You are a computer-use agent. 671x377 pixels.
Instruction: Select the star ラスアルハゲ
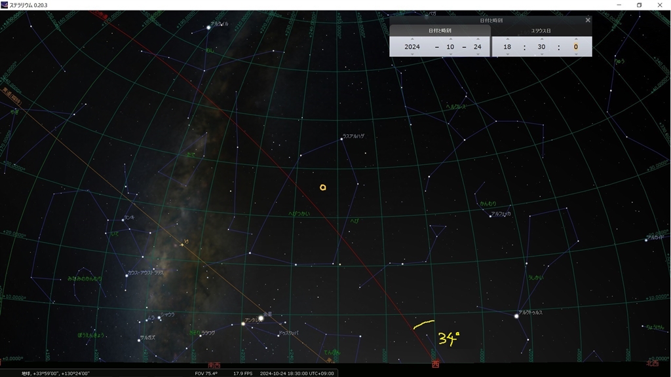341,139
